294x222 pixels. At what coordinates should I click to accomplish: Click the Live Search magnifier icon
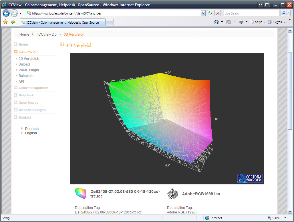click(x=283, y=13)
